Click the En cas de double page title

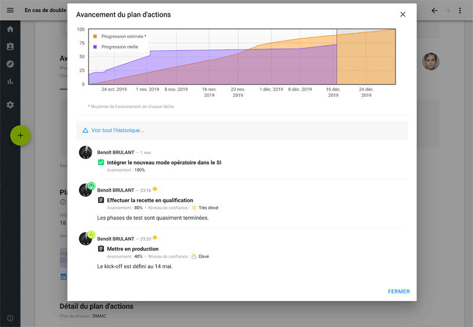(46, 10)
